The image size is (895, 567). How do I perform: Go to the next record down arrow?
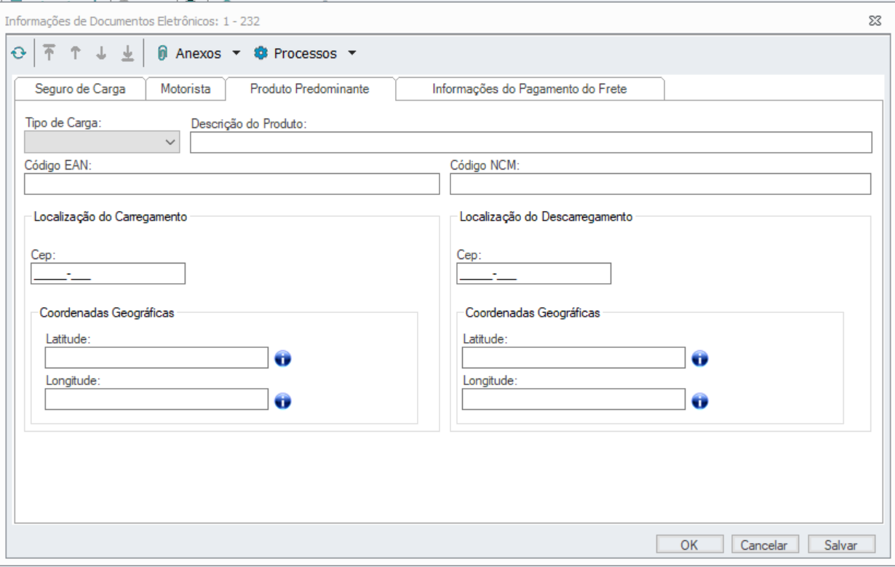(x=101, y=53)
